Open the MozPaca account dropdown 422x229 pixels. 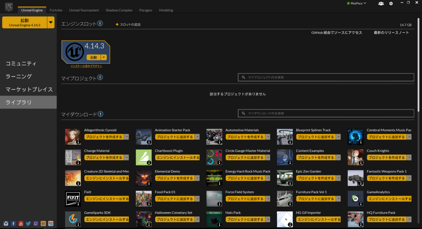(356, 3)
